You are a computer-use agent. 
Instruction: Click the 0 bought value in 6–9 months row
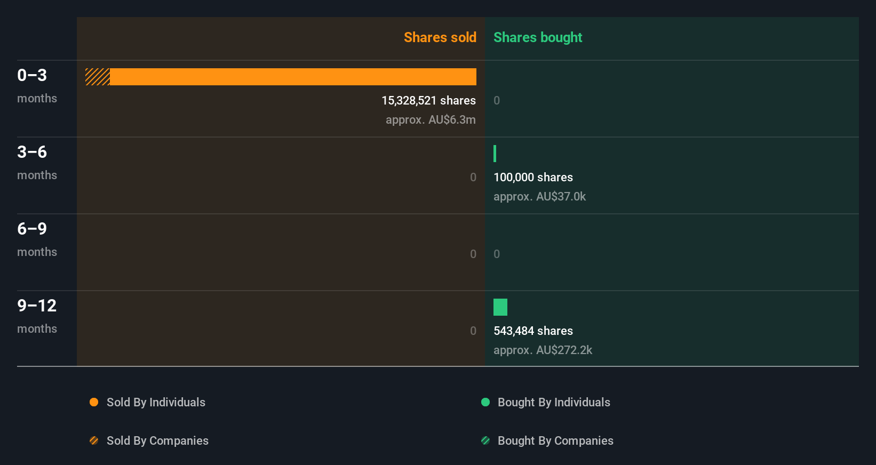pos(497,254)
